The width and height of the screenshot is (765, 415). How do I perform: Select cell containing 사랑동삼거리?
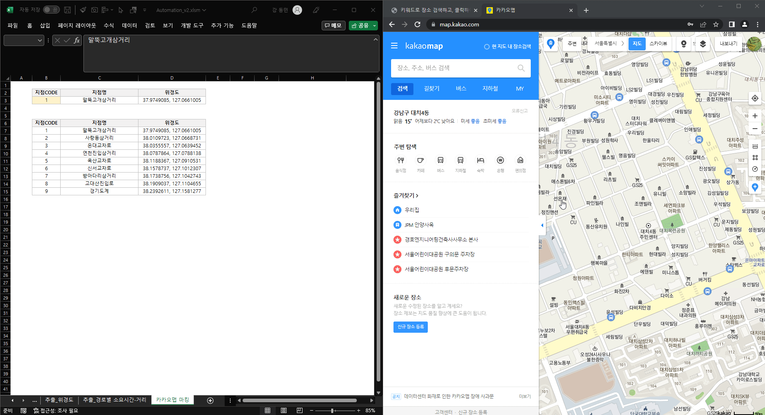(99, 138)
